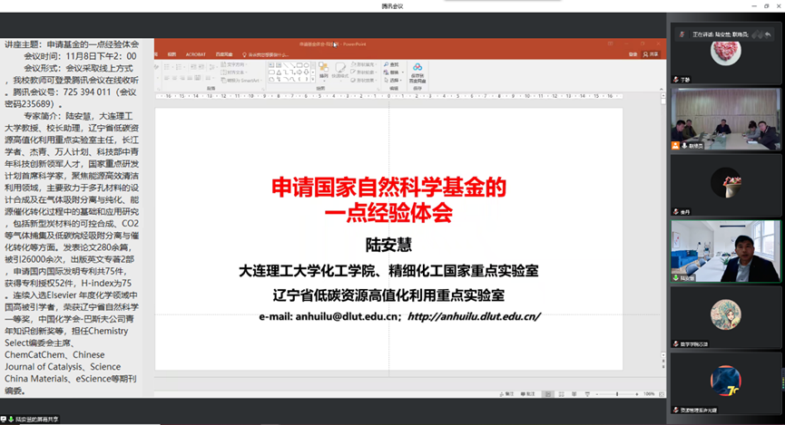The image size is (785, 425).
Task: Open the Quick Styles gallery
Action: 342,71
